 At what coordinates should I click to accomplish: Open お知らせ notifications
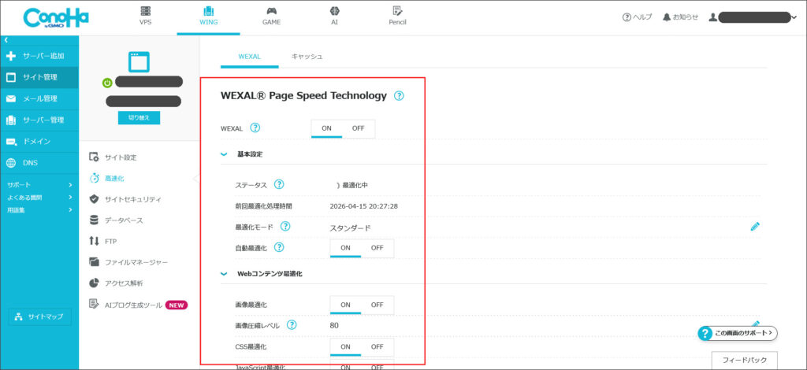coord(680,17)
